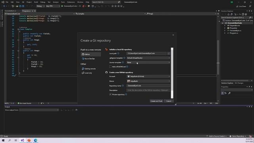
Task: Click the Save All toolbar icon
Action: [x=23, y=6]
